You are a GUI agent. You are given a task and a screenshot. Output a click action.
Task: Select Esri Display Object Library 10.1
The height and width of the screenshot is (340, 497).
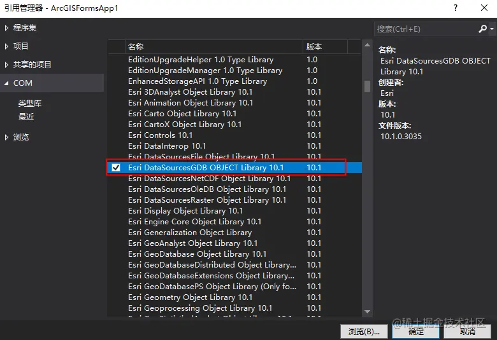234,210
